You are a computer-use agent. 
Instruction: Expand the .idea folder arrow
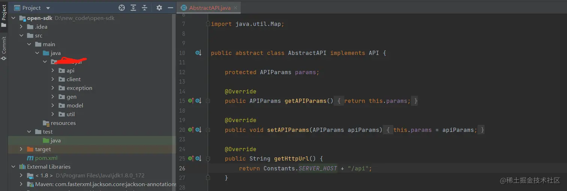22,27
